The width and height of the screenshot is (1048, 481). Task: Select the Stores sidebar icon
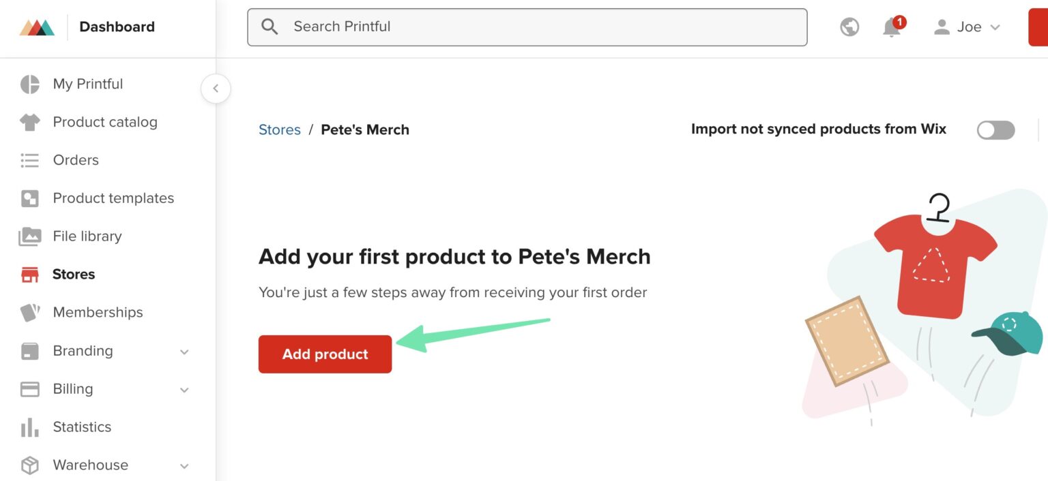click(x=30, y=274)
